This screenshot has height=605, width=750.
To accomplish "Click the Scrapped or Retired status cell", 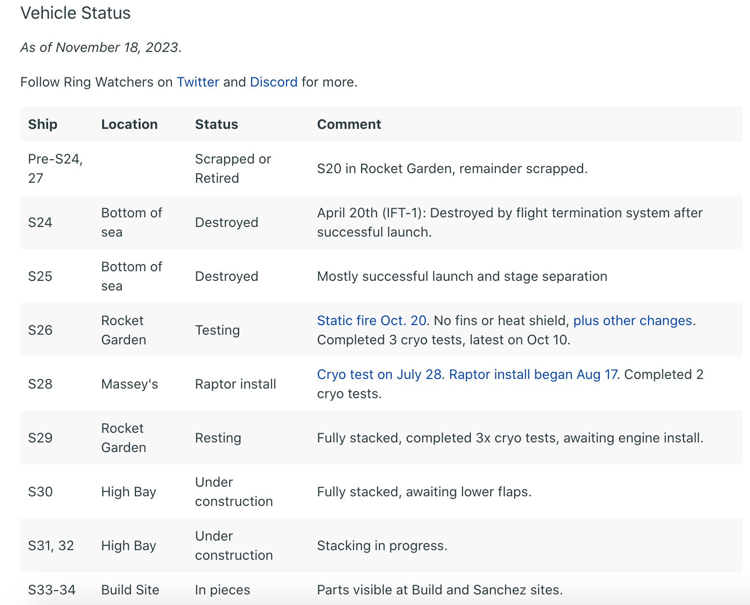I will tap(233, 169).
